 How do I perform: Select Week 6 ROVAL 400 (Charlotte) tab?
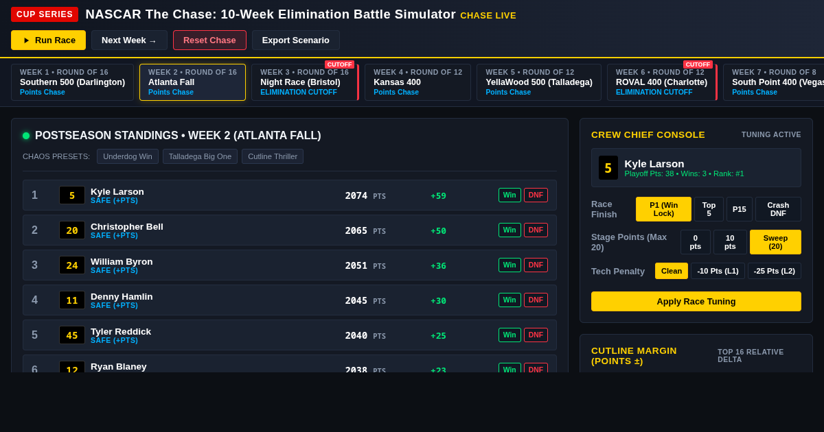click(662, 82)
